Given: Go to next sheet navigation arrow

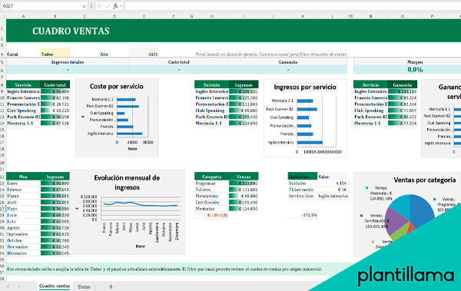Looking at the screenshot, I should tap(19, 286).
